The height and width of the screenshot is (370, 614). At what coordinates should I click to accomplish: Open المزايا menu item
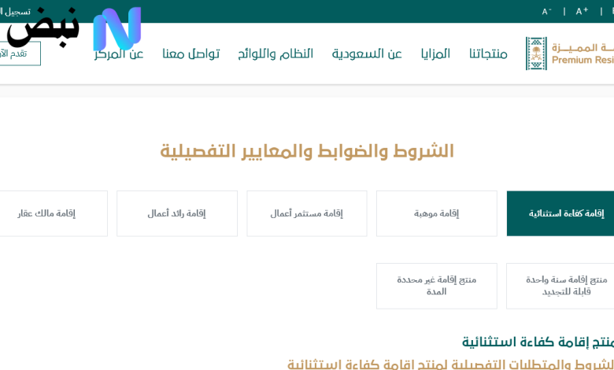pos(435,54)
